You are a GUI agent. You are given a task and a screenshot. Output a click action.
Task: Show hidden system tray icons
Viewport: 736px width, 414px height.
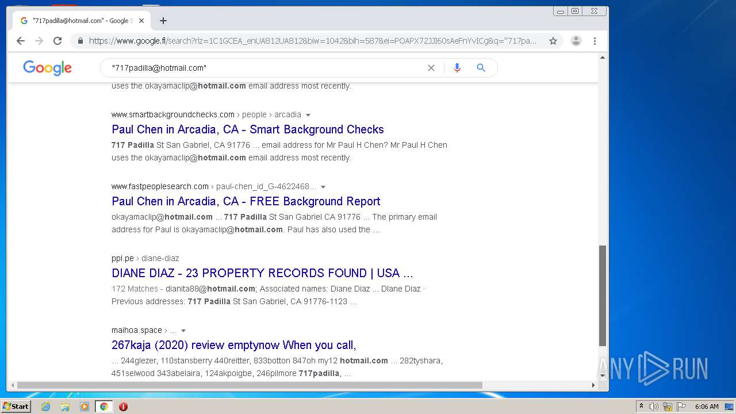tap(641, 407)
